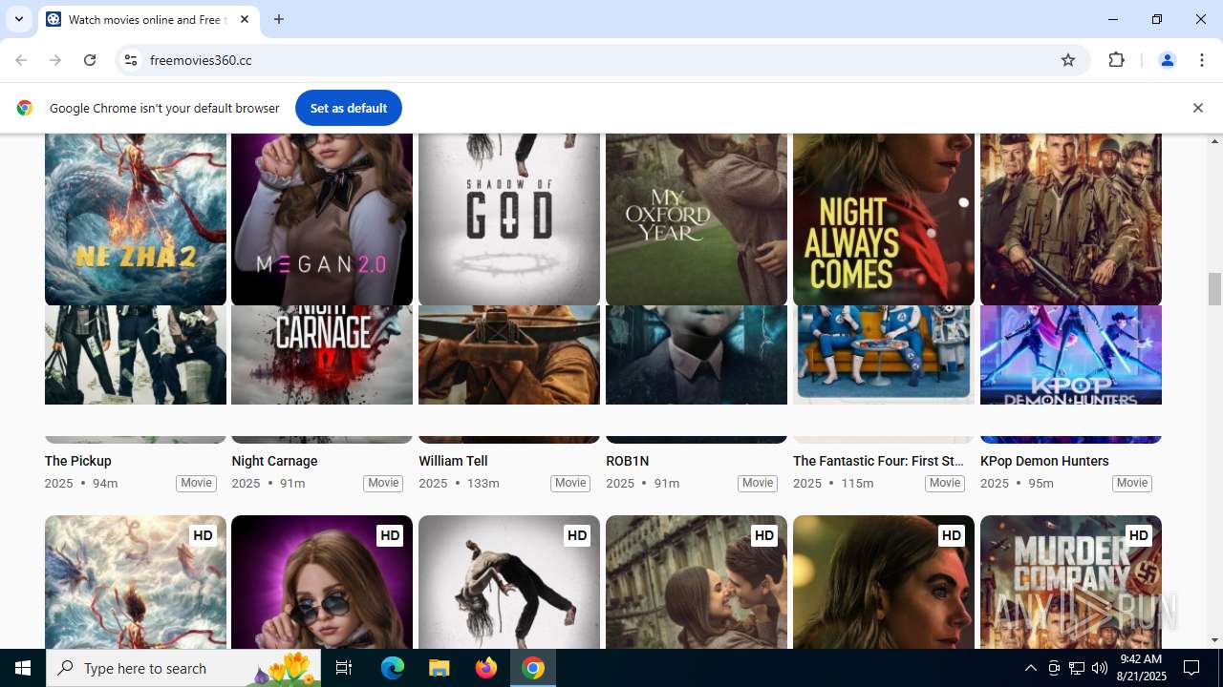Open The Pickup title link
Viewport: 1223px width, 687px height.
tap(78, 461)
